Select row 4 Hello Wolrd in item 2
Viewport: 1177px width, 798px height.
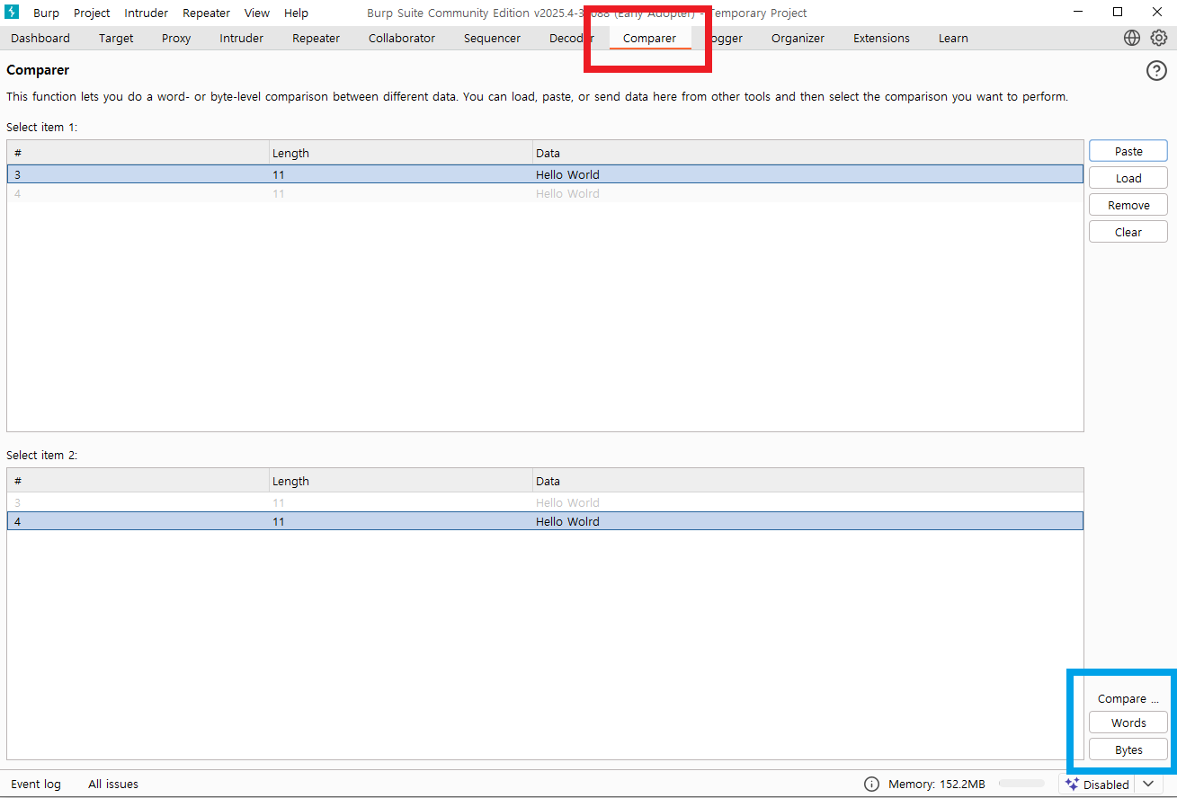click(x=545, y=521)
